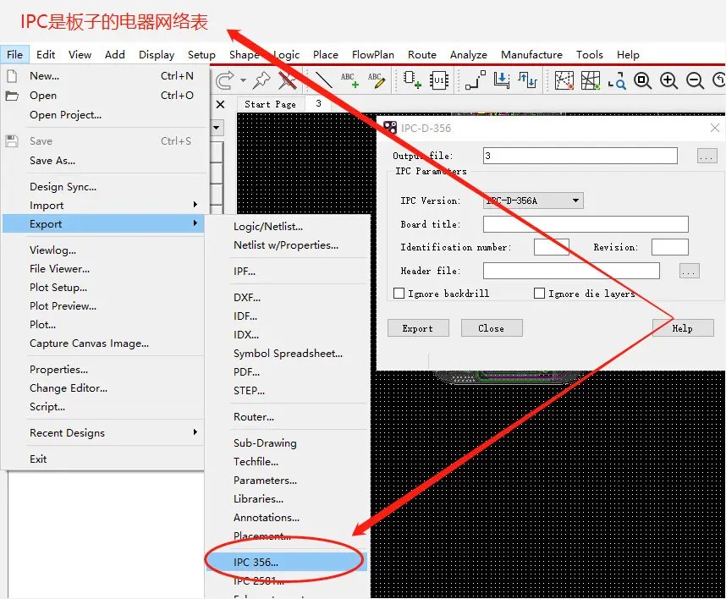Select Symbol Spreadsheet... export option

pyautogui.click(x=287, y=353)
